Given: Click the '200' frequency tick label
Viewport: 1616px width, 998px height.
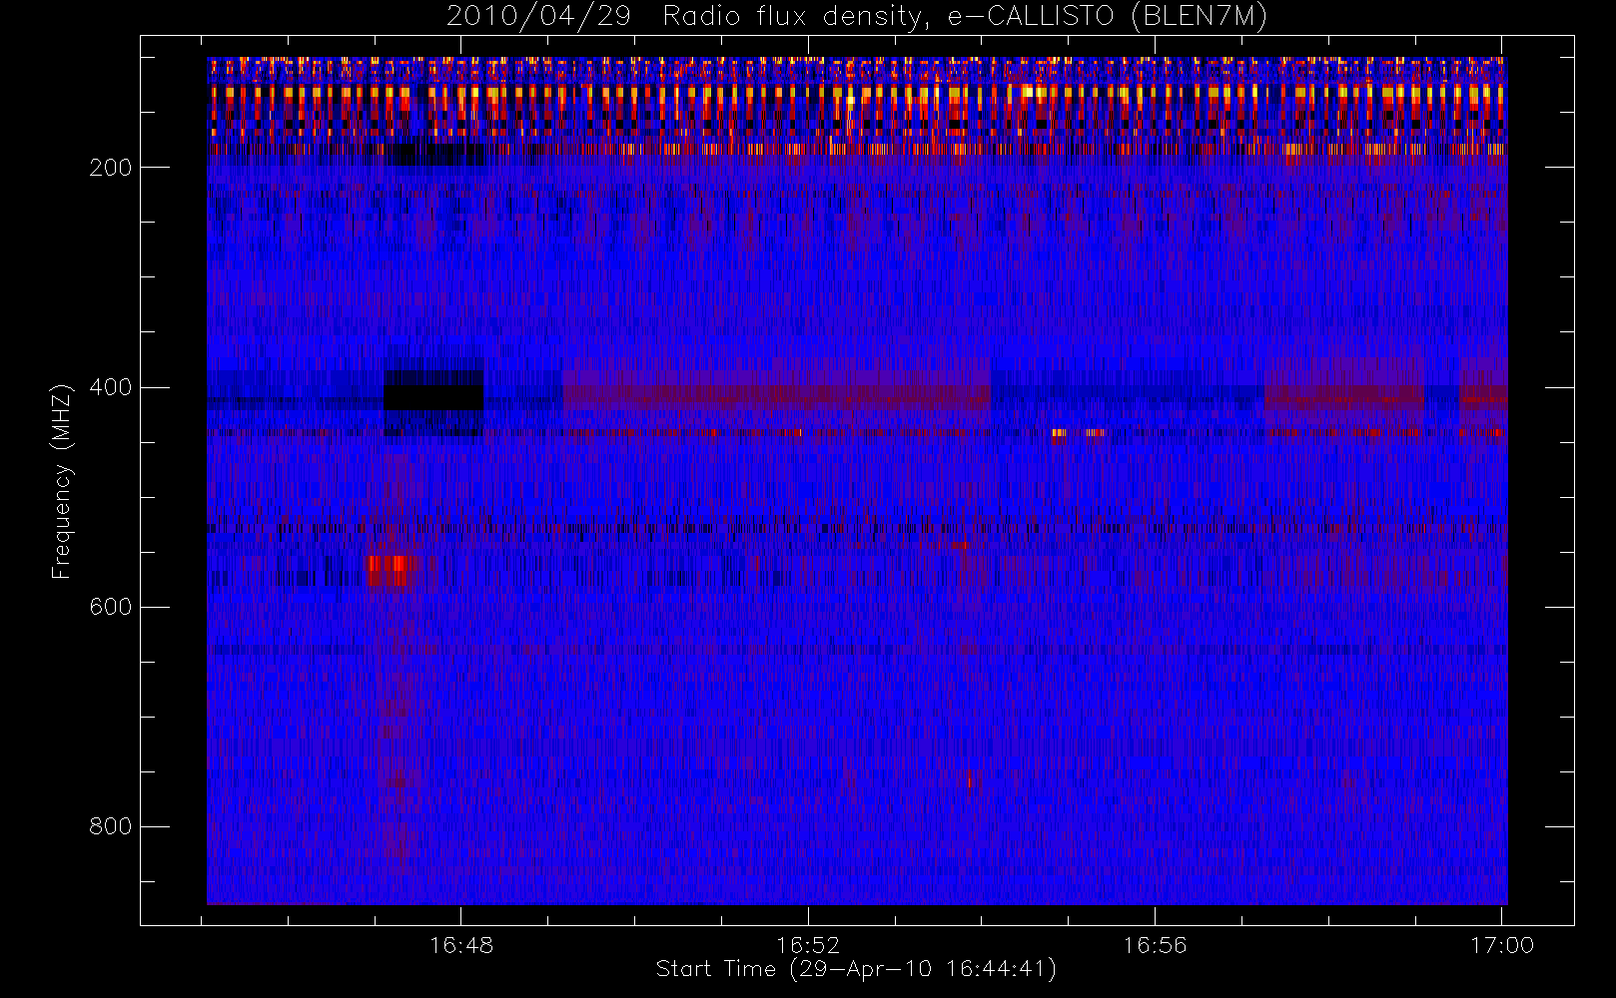Looking at the screenshot, I should click(110, 168).
